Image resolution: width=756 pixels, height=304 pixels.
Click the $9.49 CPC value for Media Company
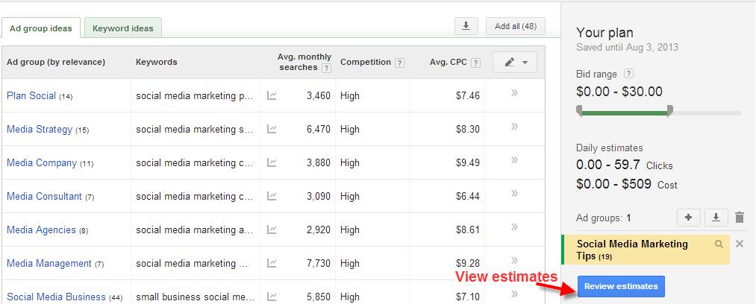[x=468, y=163]
